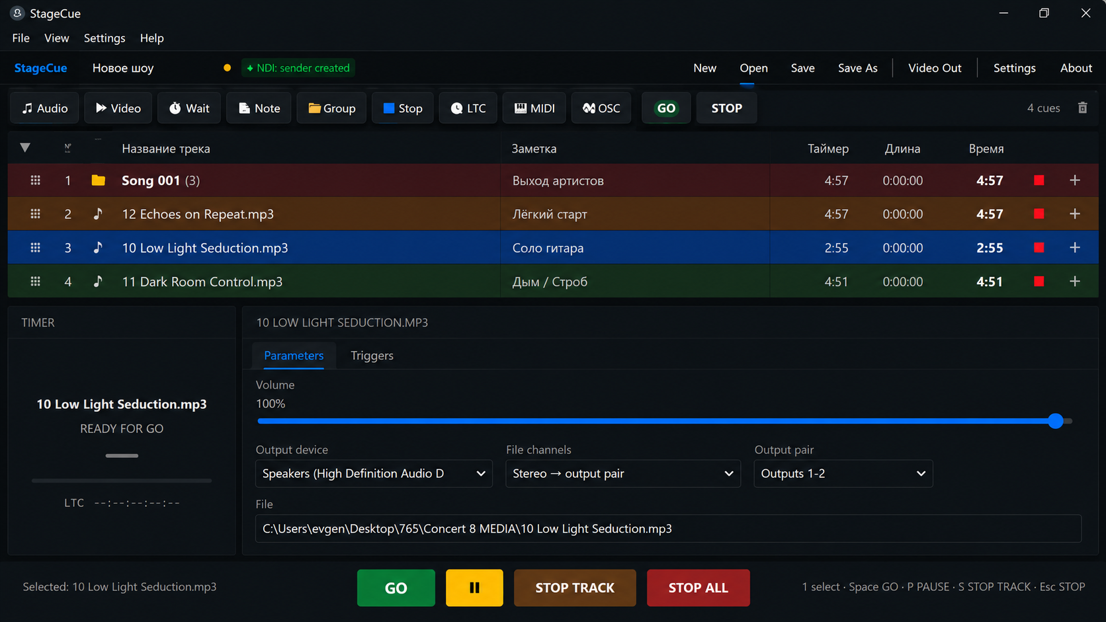The image size is (1106, 622).
Task: Click drag handle of 11 Dark Room Control row
Action: [36, 282]
